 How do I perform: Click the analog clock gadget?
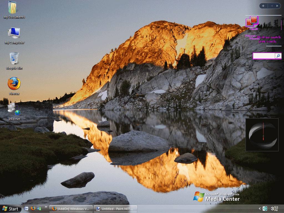(262, 135)
